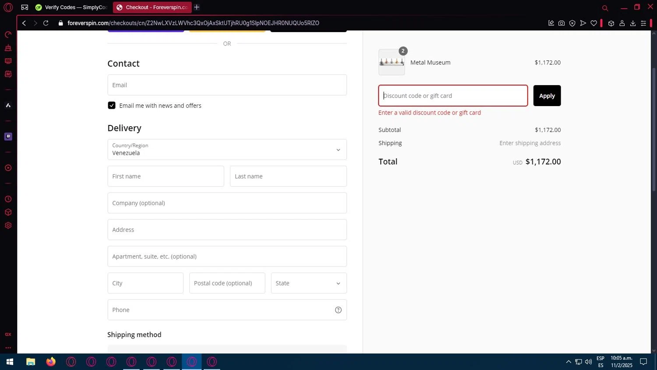Open sidebar three-dots setup menu
Screen dimensions: 657x370
tap(8, 348)
